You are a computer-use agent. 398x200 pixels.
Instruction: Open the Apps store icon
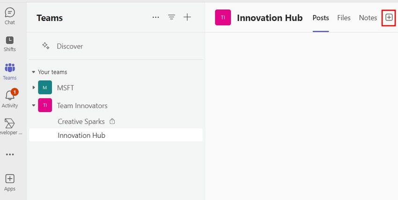pos(9,182)
